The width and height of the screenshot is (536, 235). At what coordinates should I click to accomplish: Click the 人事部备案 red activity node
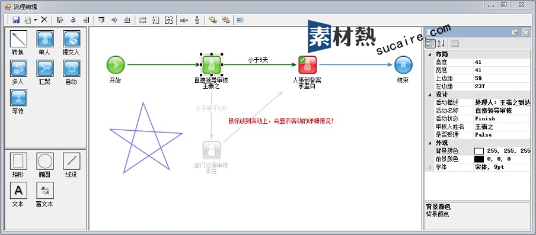[x=307, y=65]
